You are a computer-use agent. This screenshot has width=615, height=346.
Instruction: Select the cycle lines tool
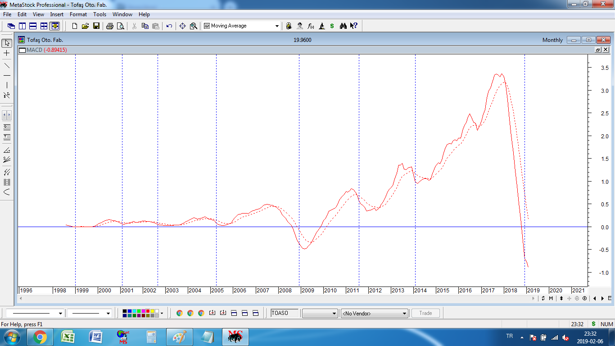7,182
